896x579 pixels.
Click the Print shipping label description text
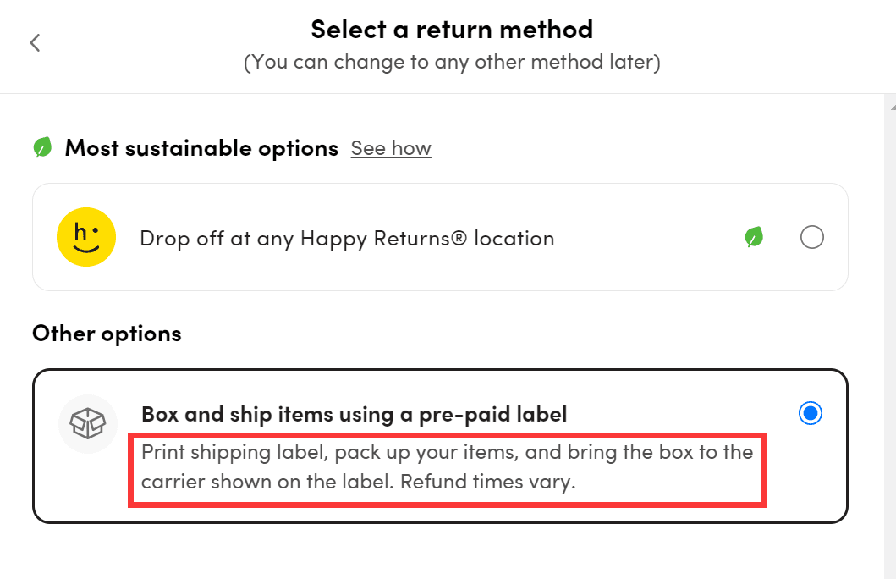coord(447,467)
